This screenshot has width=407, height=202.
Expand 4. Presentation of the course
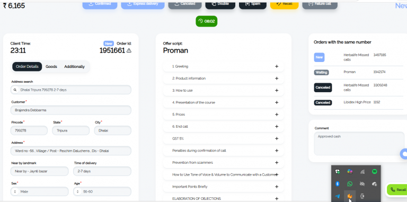(x=224, y=102)
